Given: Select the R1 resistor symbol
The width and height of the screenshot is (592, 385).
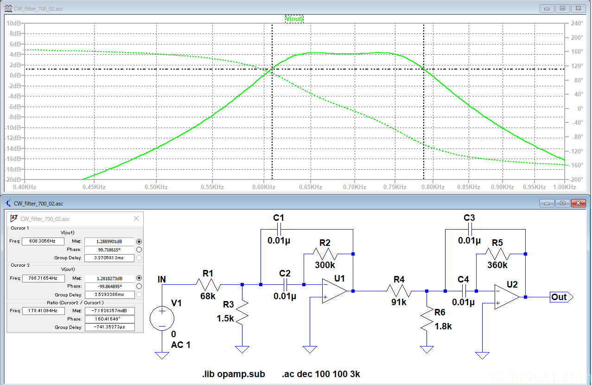Looking at the screenshot, I should [x=208, y=285].
